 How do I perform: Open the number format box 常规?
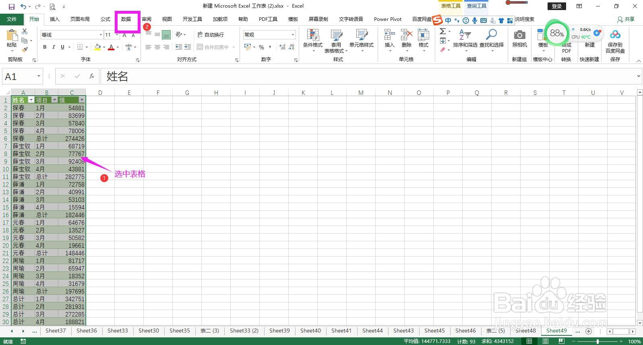[x=269, y=35]
